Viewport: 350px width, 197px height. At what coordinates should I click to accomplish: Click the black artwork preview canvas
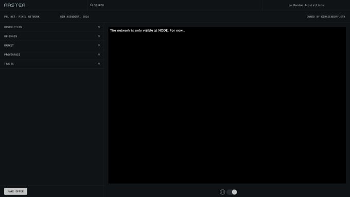227,105
